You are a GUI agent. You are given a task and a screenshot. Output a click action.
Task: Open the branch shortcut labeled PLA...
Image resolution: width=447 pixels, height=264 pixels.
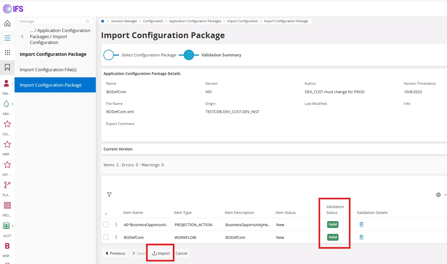7,185
